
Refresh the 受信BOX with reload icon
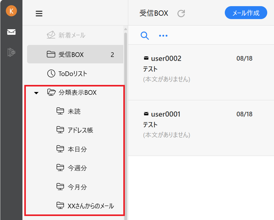pos(181,14)
